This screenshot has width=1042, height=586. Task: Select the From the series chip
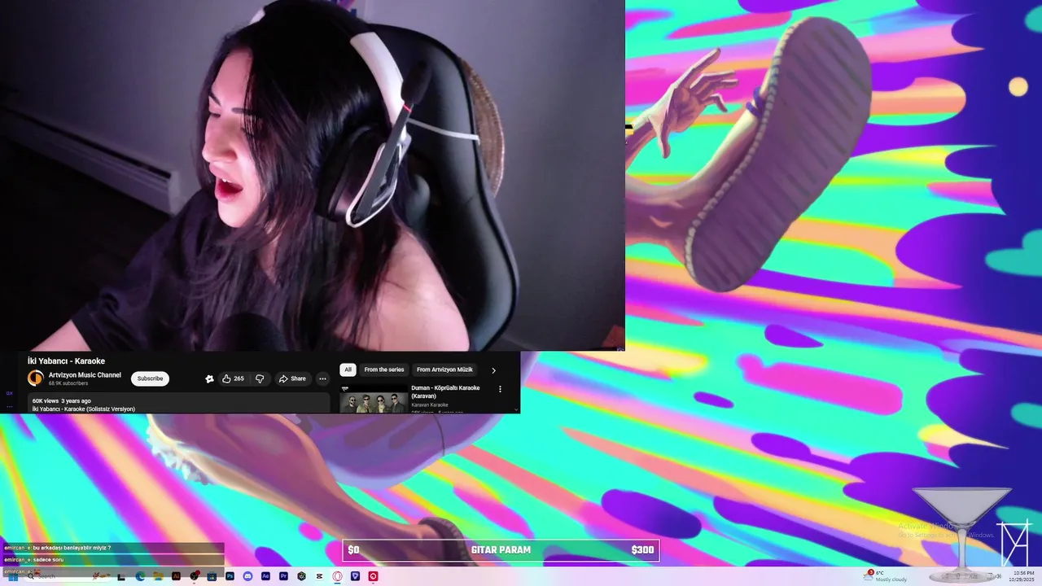(384, 370)
